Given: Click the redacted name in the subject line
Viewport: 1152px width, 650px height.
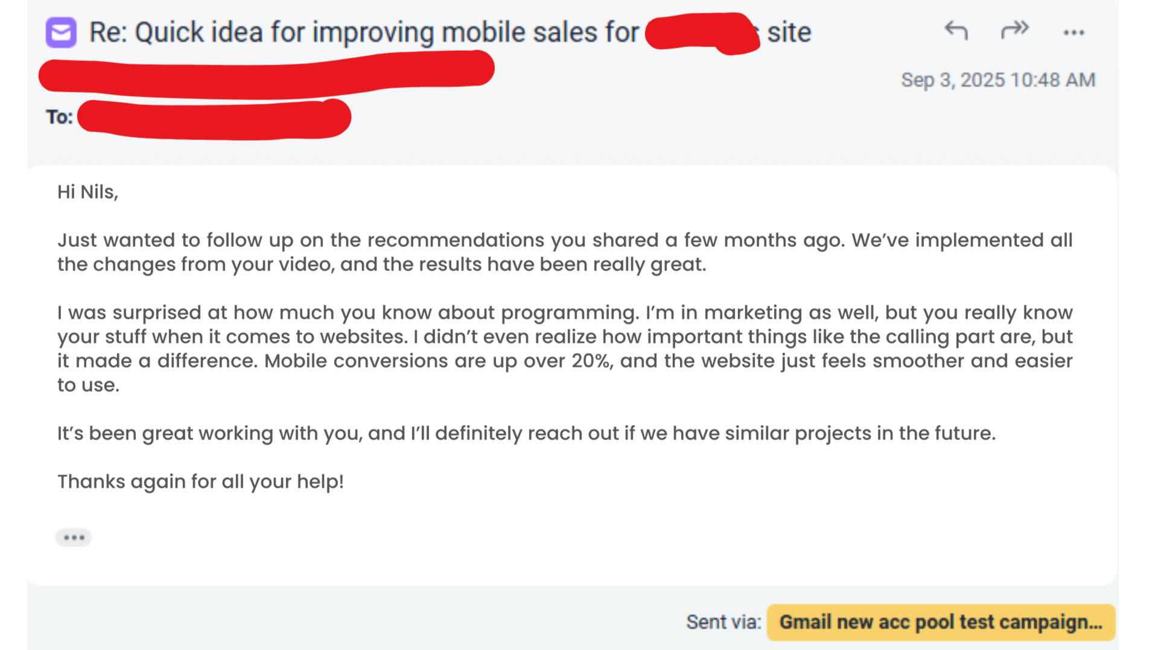Looking at the screenshot, I should [701, 33].
